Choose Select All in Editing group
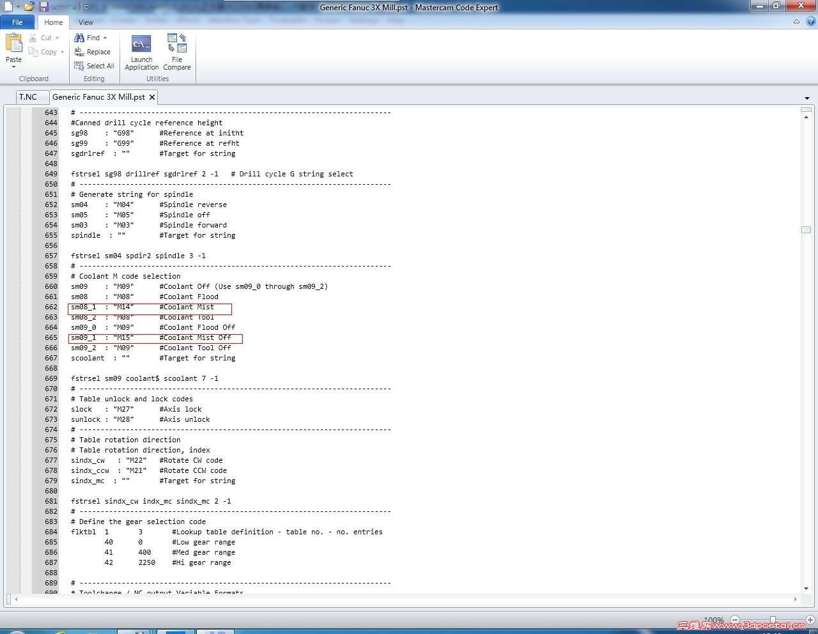Image resolution: width=818 pixels, height=634 pixels. coord(94,66)
